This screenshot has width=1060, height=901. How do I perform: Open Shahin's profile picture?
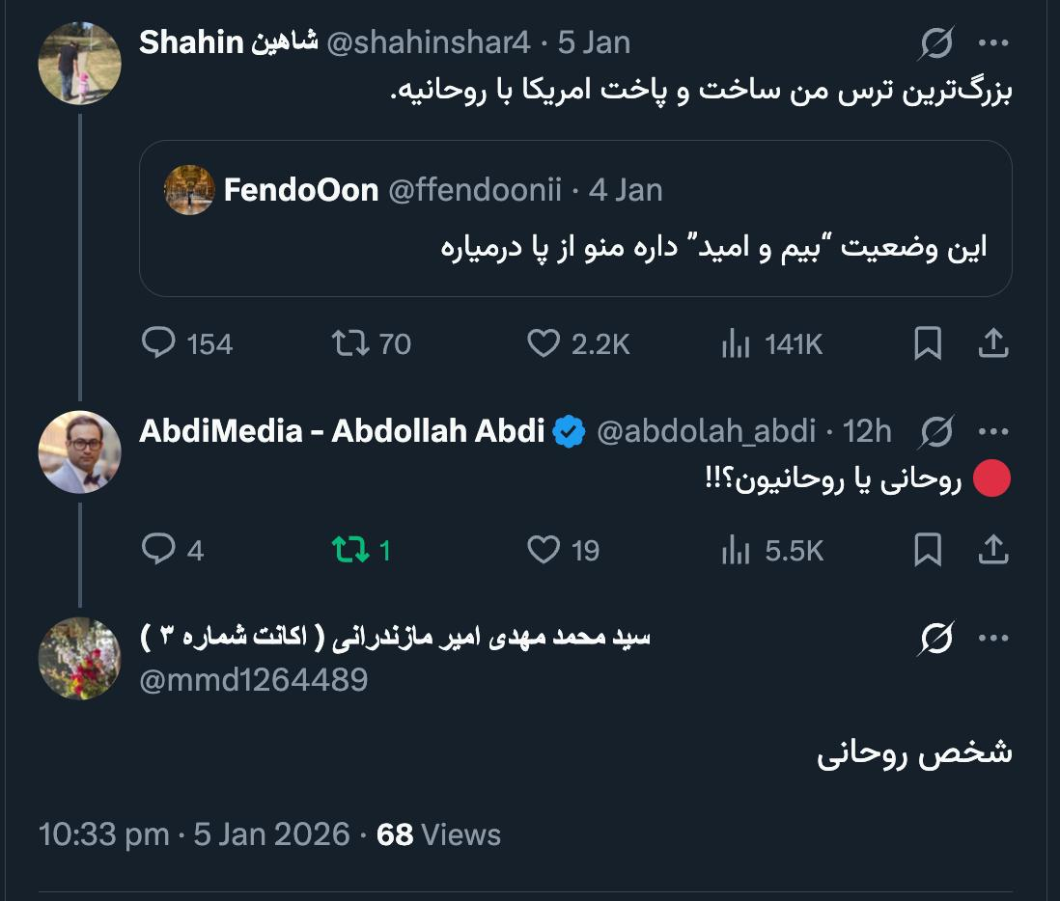[79, 62]
